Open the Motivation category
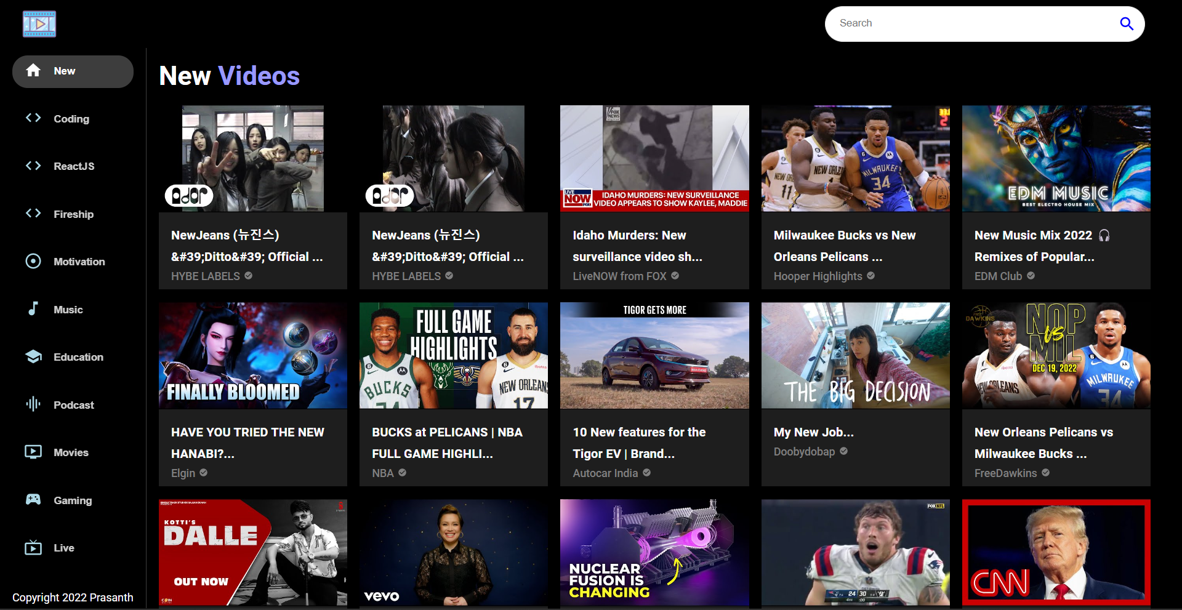1182x610 pixels. click(x=73, y=262)
